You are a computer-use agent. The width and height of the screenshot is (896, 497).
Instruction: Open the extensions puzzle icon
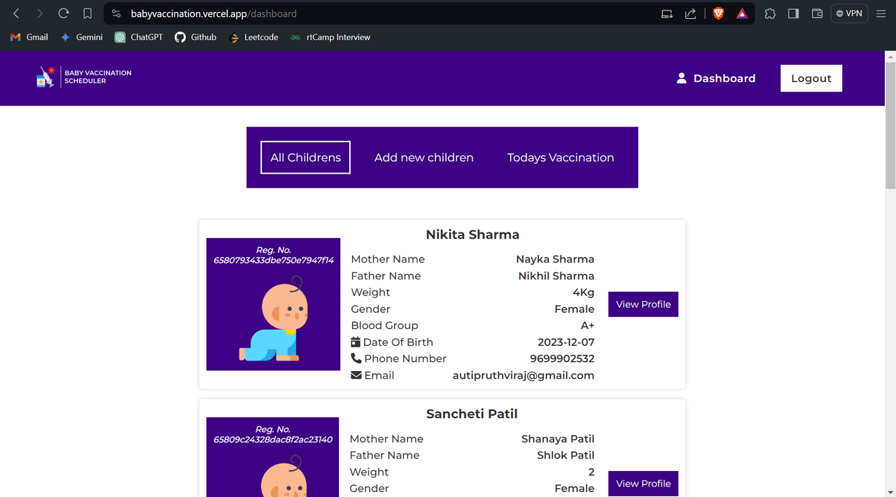[770, 13]
